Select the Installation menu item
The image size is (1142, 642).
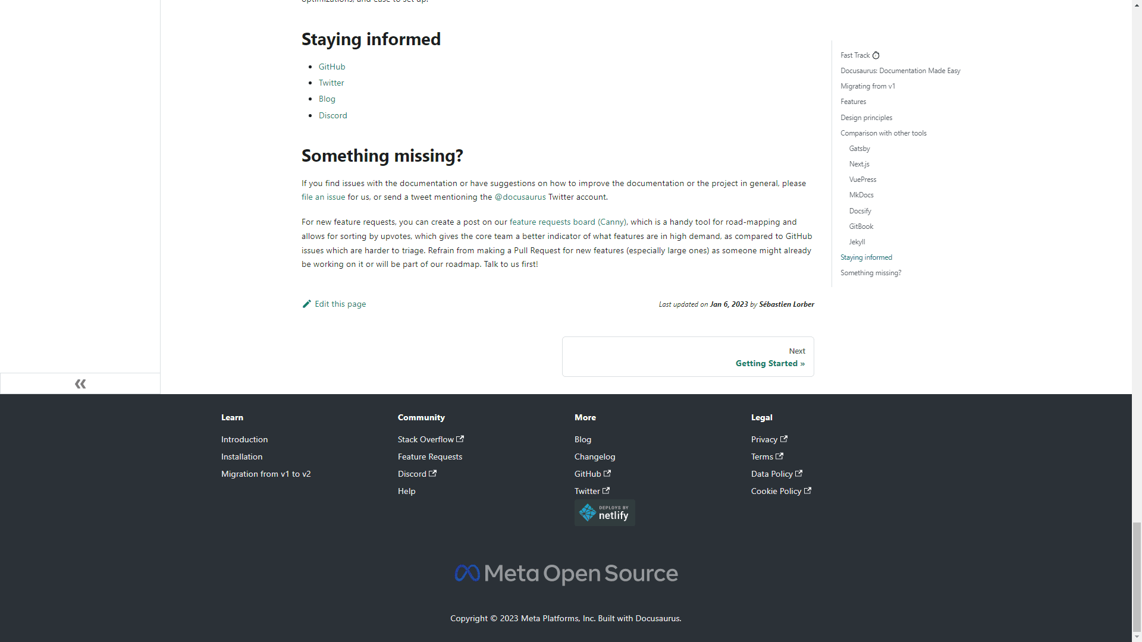tap(241, 455)
